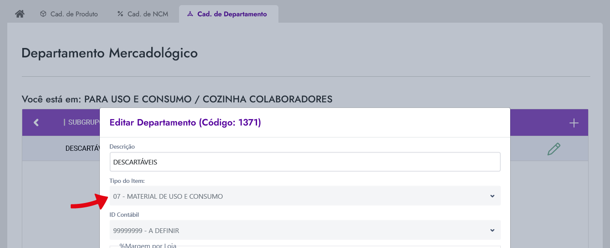The image size is (610, 248).
Task: Click the arrow on 99999999 - A DEFINIR
Action: tap(492, 230)
